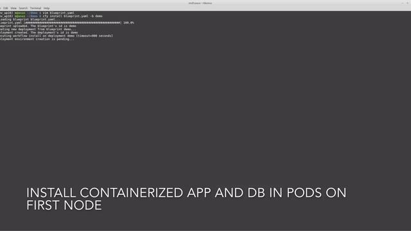Click the 'blueprint's id is demo' line
Screen dimensions: 411x231
(x=39, y=26)
